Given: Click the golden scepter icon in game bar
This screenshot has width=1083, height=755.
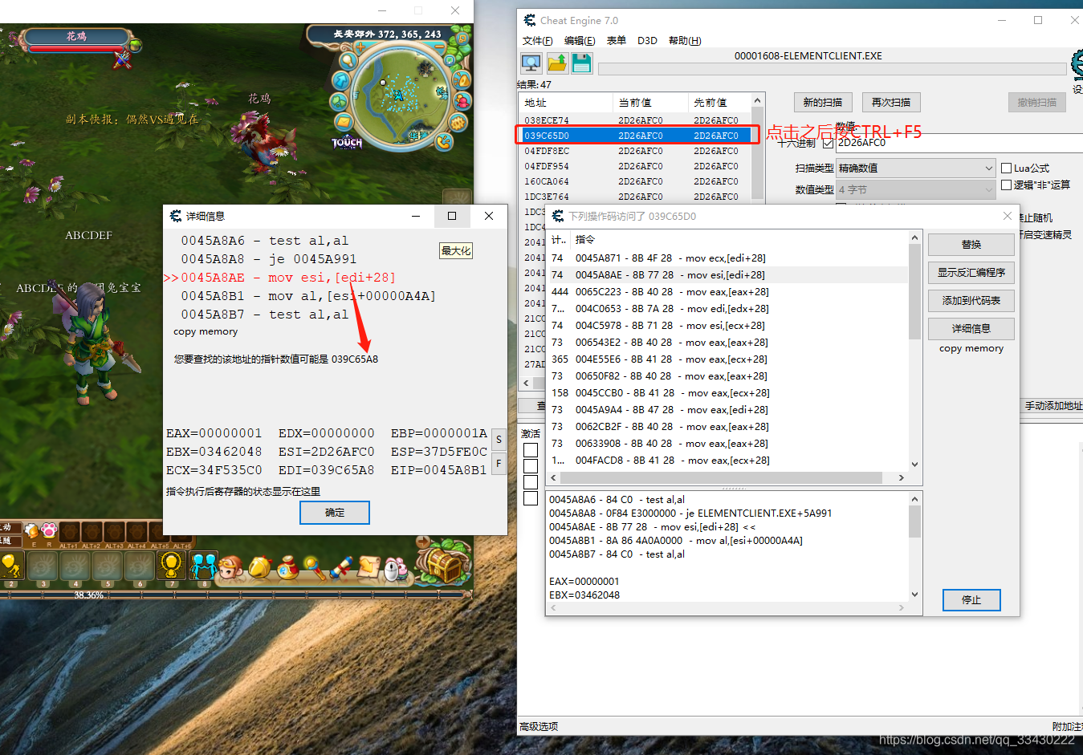Looking at the screenshot, I should point(314,568).
